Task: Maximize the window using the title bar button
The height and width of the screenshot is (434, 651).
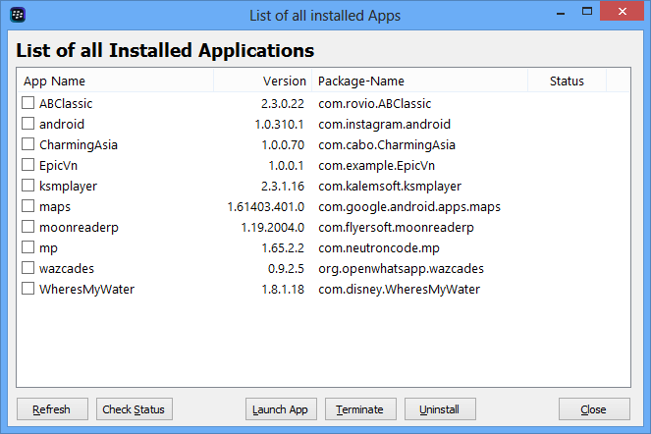Action: point(587,12)
